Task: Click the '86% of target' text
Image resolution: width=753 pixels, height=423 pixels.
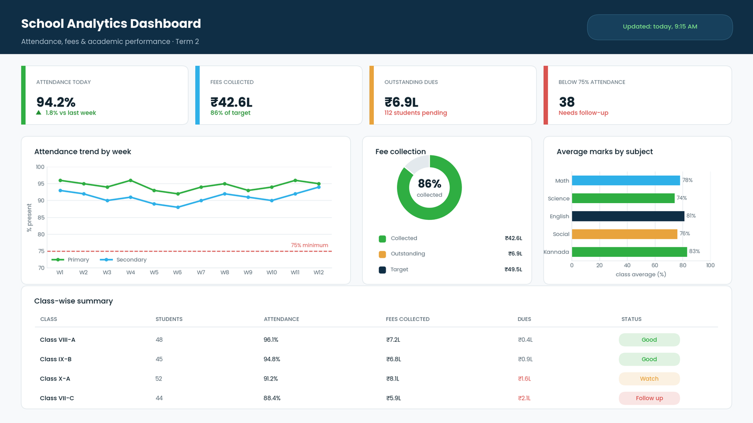Action: pyautogui.click(x=230, y=113)
